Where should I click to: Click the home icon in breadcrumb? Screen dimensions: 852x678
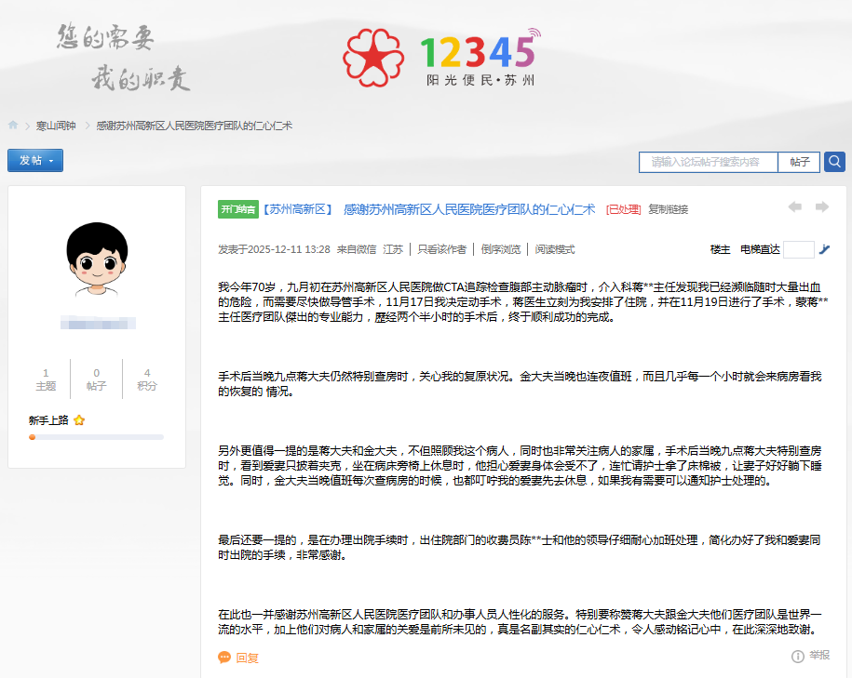[13, 126]
